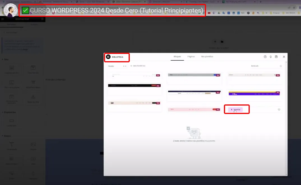
Task: Select the pink header template thumbnail
Action: 194,109
